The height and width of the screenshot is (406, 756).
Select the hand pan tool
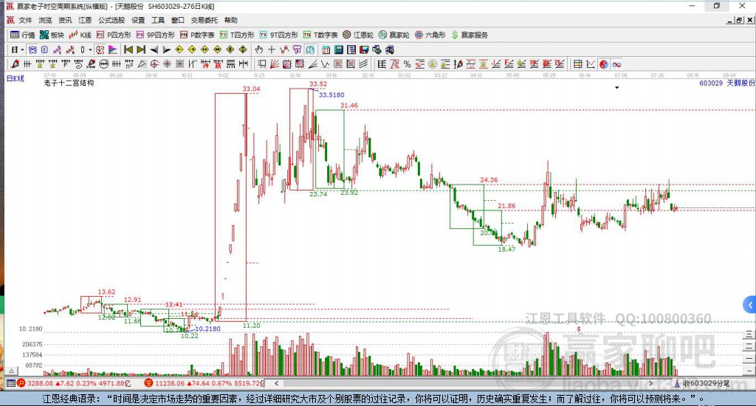point(259,49)
